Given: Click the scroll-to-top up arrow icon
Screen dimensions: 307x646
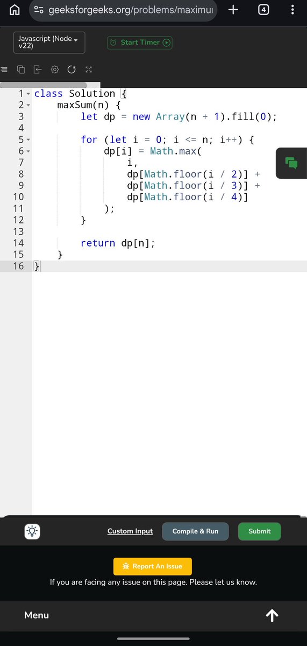Looking at the screenshot, I should [x=272, y=615].
